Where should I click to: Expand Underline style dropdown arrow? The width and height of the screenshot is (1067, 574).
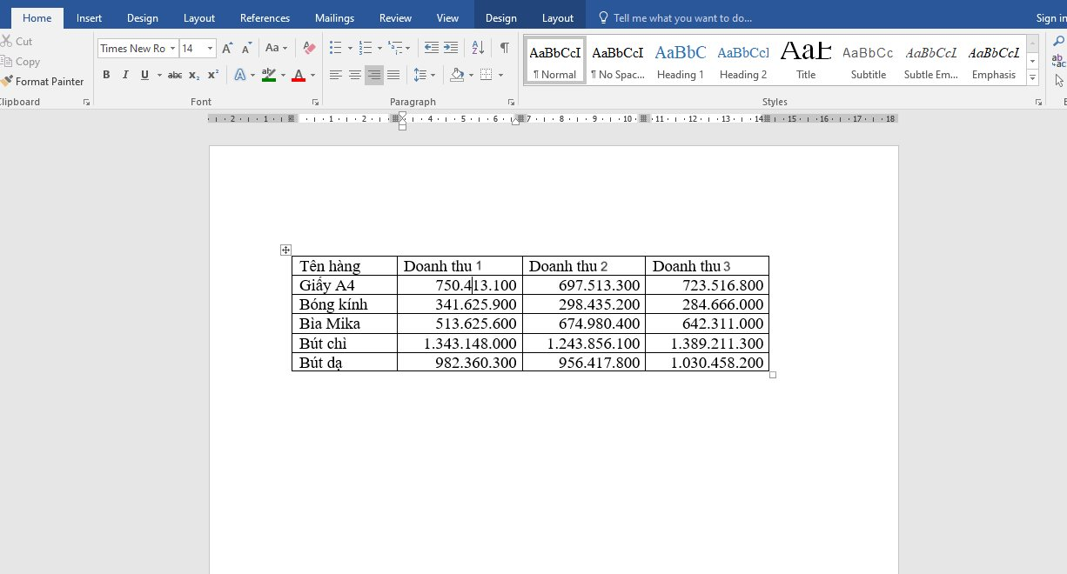[x=158, y=76]
